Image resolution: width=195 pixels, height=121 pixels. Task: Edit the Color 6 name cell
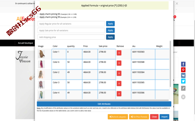pos(59,64)
